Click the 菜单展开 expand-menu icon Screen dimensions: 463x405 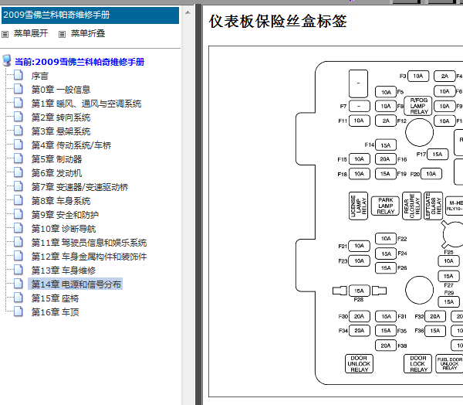5,34
